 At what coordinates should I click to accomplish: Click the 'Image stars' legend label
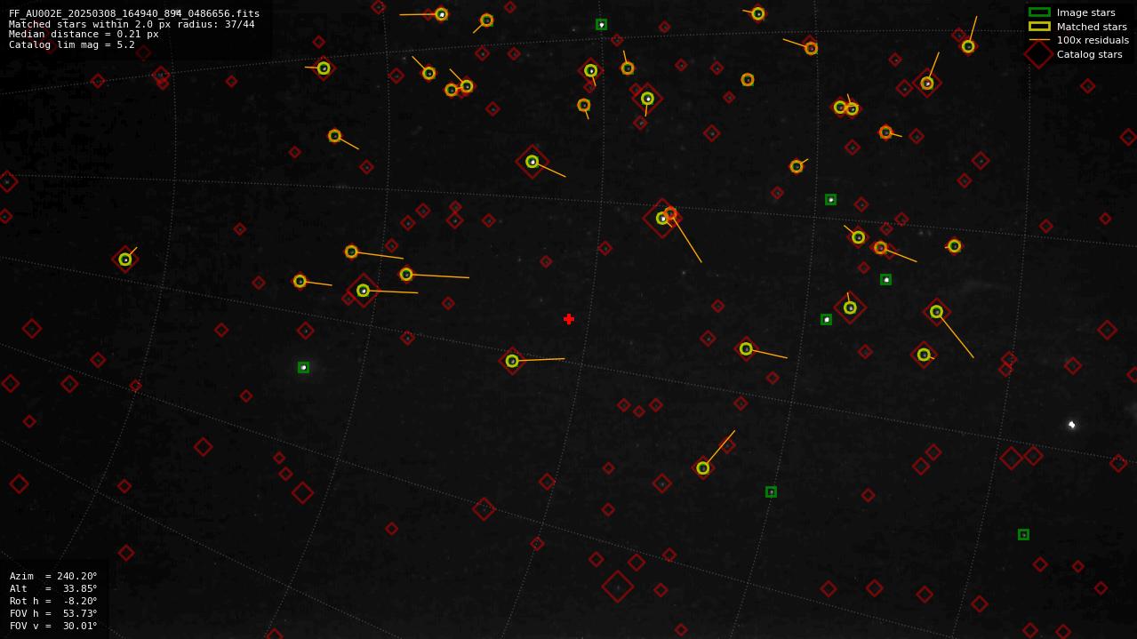(1085, 12)
